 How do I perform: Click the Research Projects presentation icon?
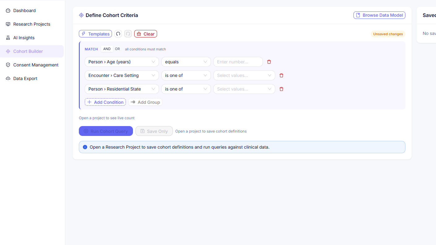click(8, 24)
